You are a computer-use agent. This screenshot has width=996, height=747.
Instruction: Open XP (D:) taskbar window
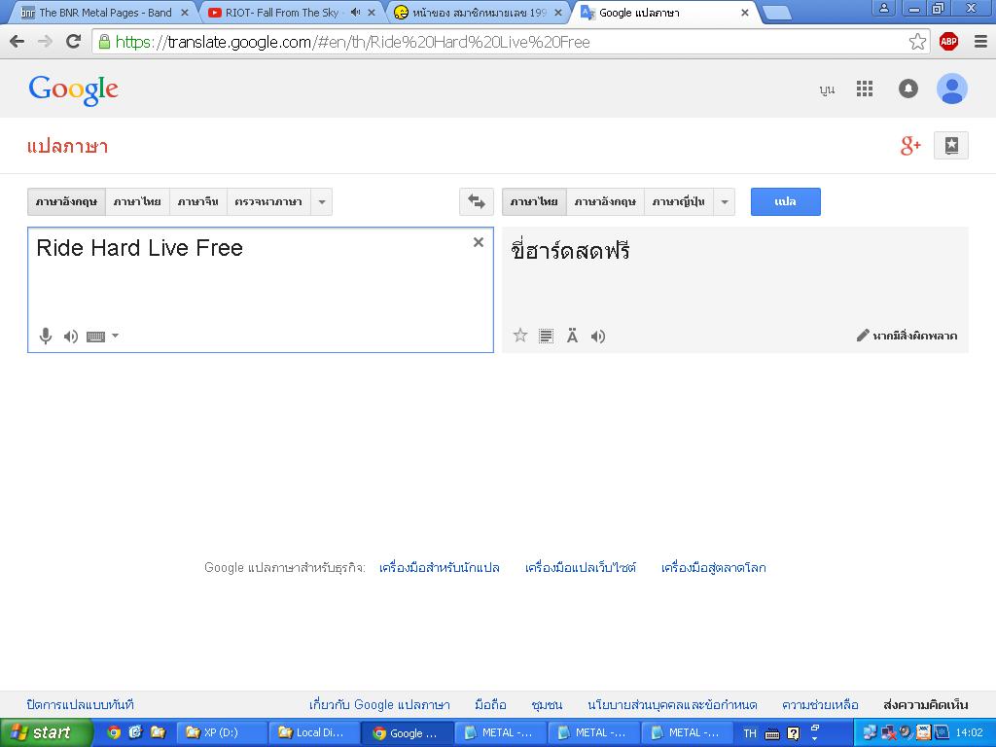[221, 733]
